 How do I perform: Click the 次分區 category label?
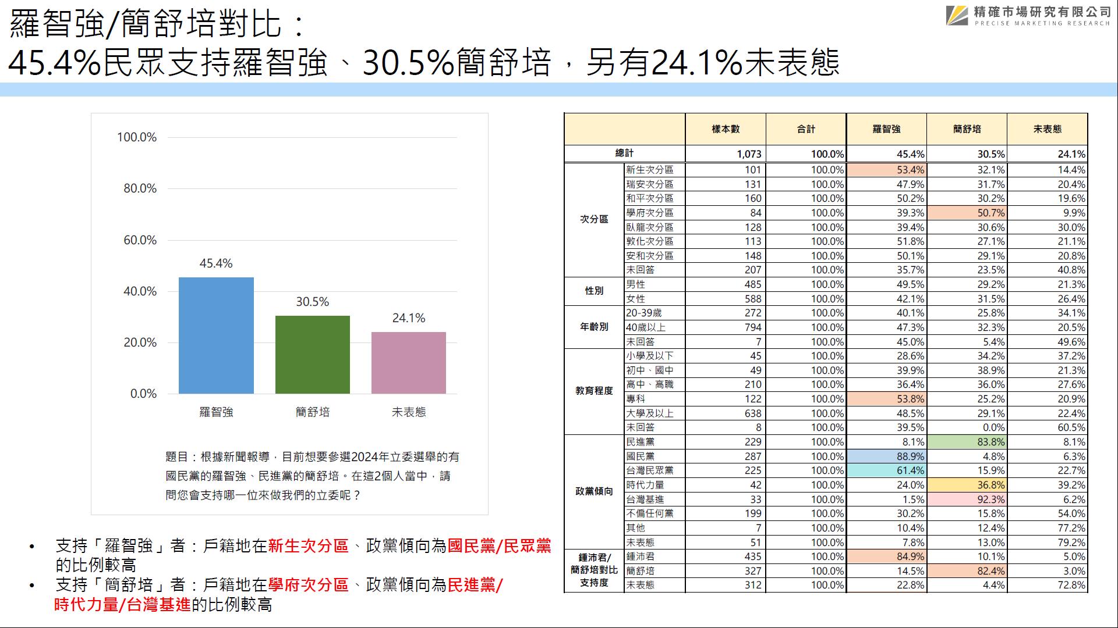[594, 219]
